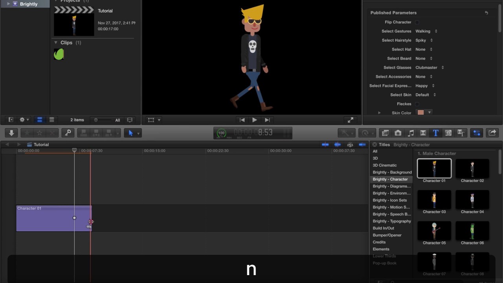Viewport: 503px width, 283px height.
Task: Close the Titles browser panel
Action: 374,145
